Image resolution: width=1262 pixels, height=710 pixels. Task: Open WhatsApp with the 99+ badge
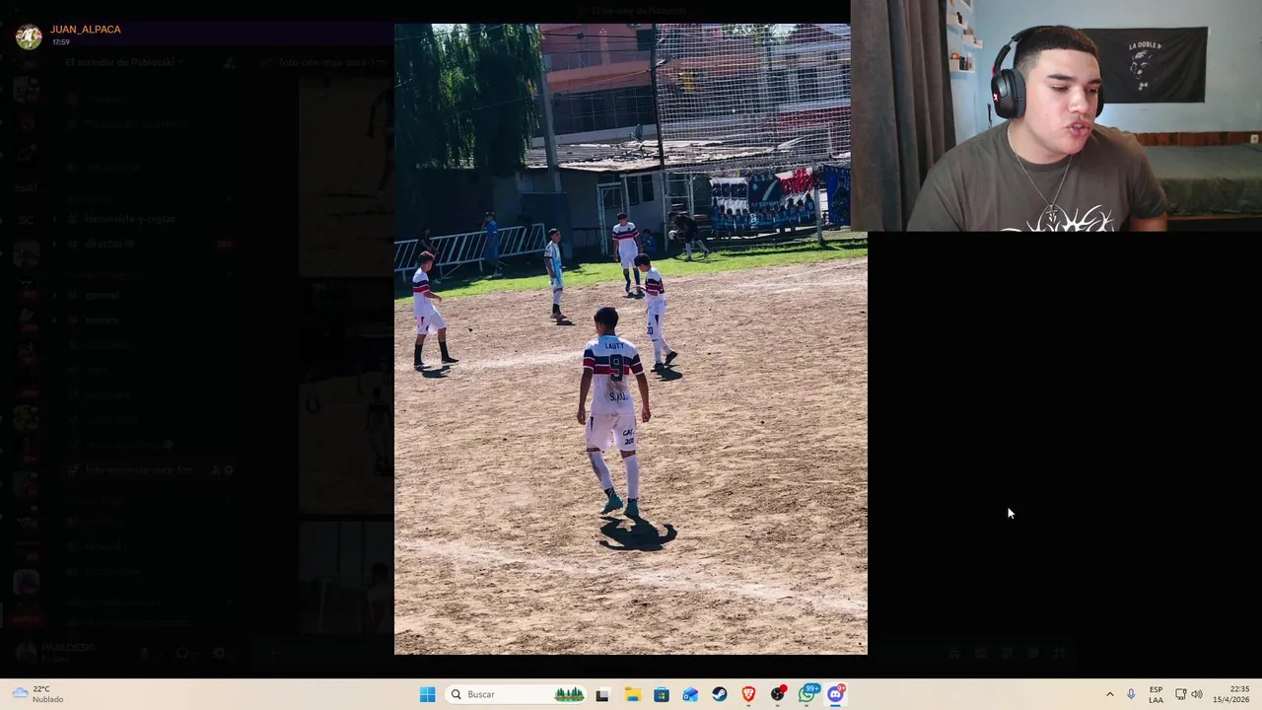coord(807,694)
